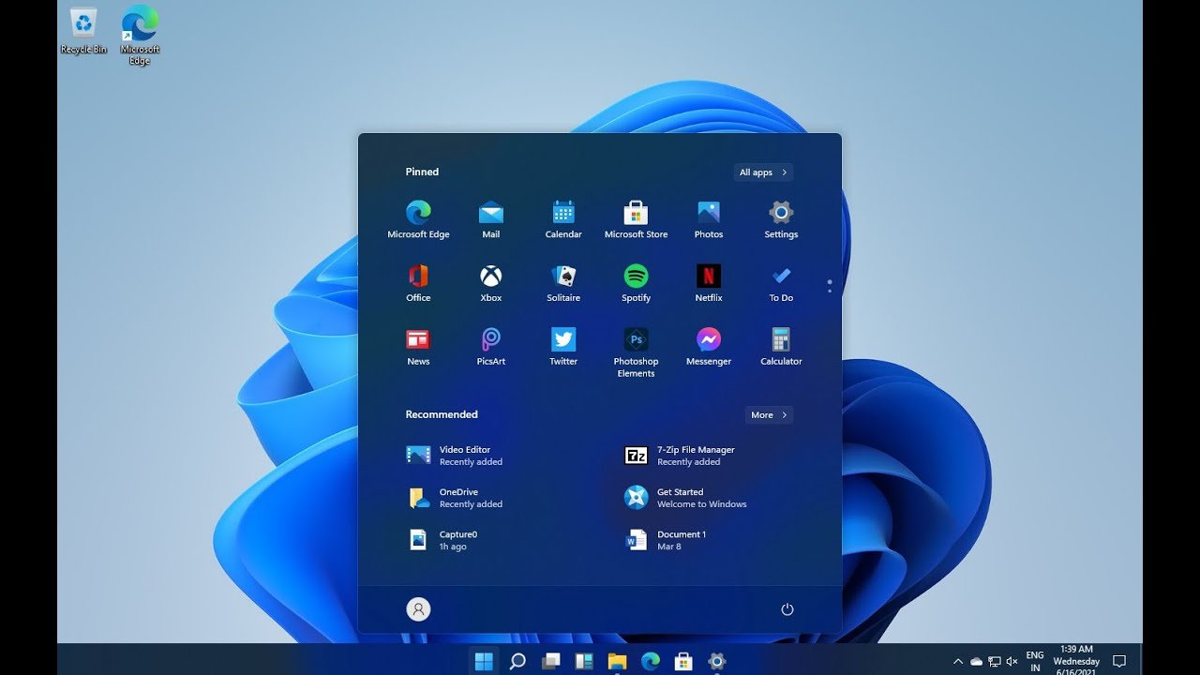Open the Twitter app
Screen dimensions: 1200x675
pos(563,347)
